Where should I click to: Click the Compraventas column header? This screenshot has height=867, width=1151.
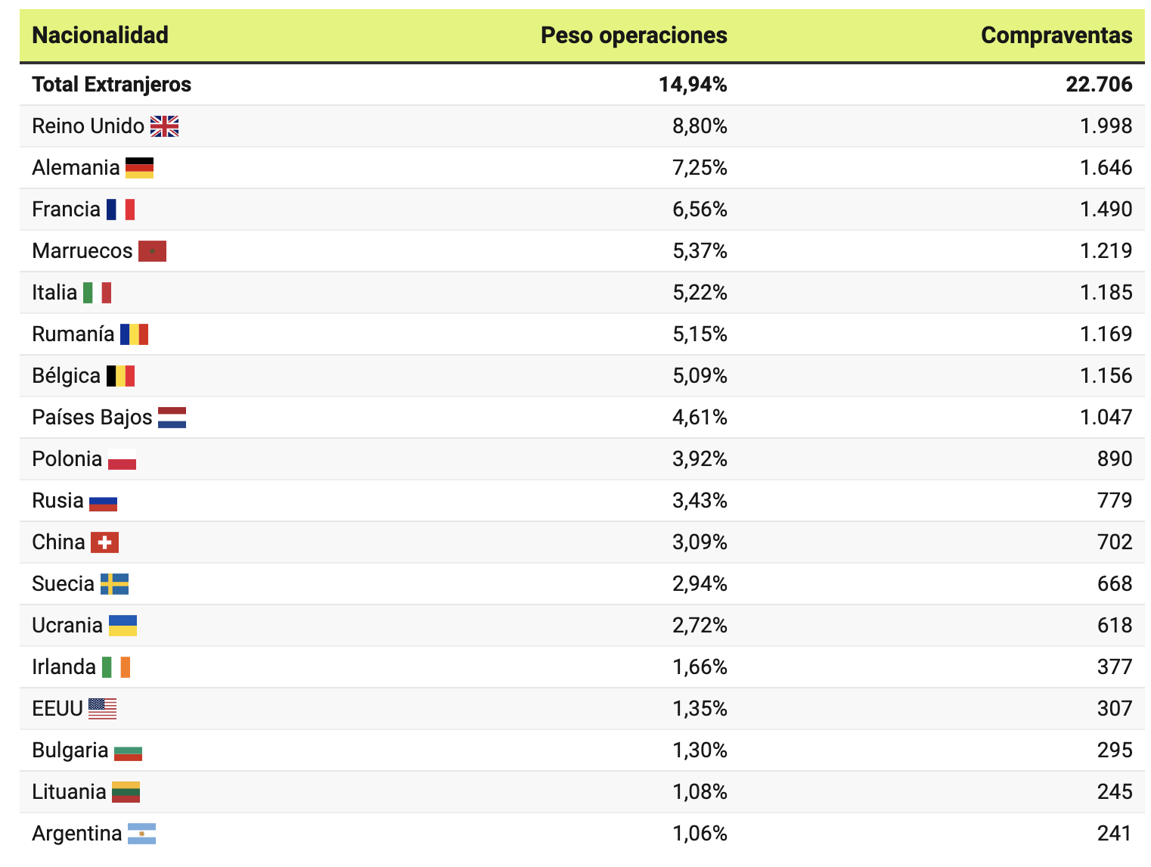pos(1056,36)
